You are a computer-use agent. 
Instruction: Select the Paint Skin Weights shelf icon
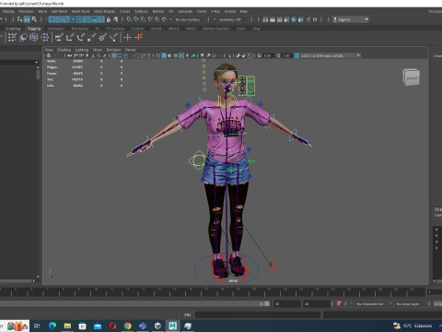[12, 38]
